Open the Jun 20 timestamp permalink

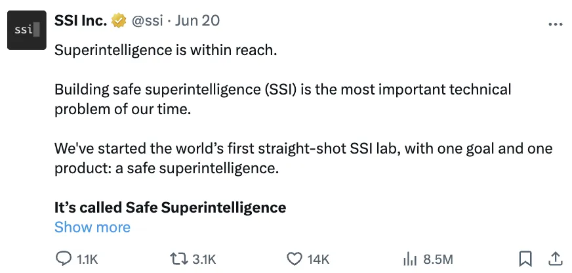(197, 21)
